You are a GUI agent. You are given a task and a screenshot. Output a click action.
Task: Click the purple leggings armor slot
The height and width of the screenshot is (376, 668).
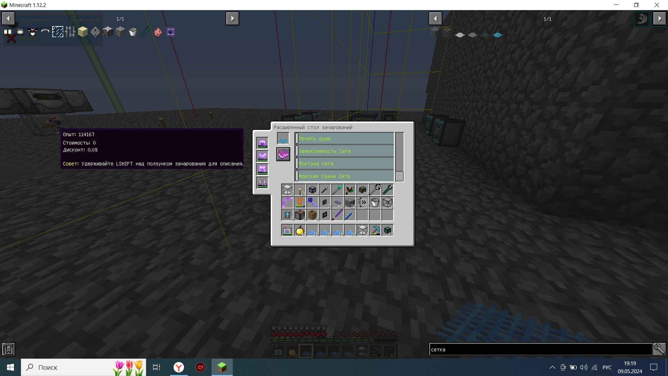pyautogui.click(x=262, y=169)
